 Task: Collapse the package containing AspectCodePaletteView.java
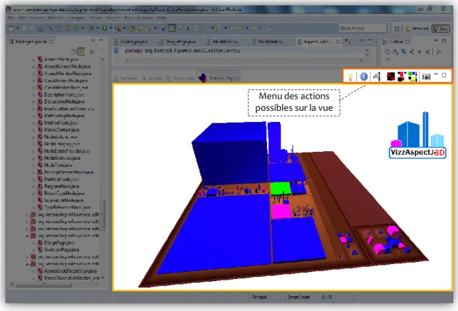coord(27,264)
